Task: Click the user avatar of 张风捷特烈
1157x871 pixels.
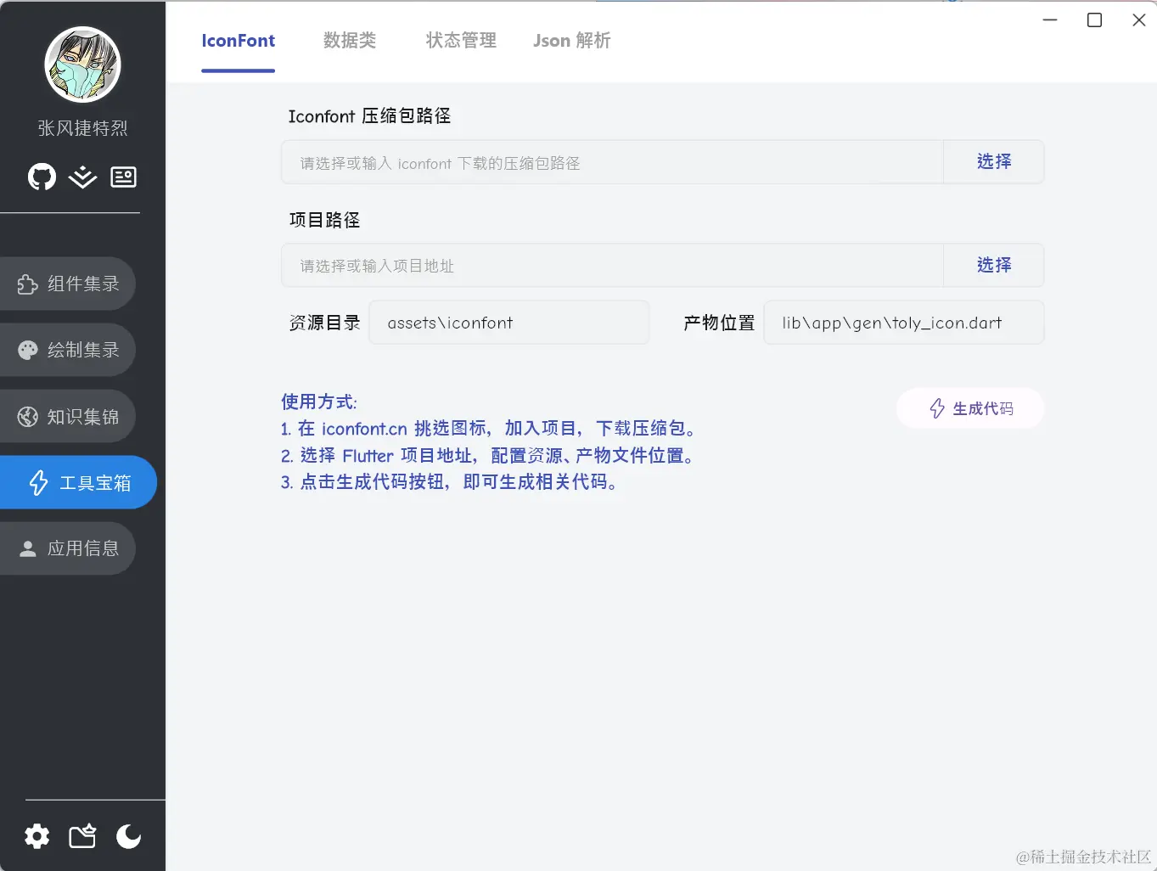Action: pyautogui.click(x=81, y=64)
